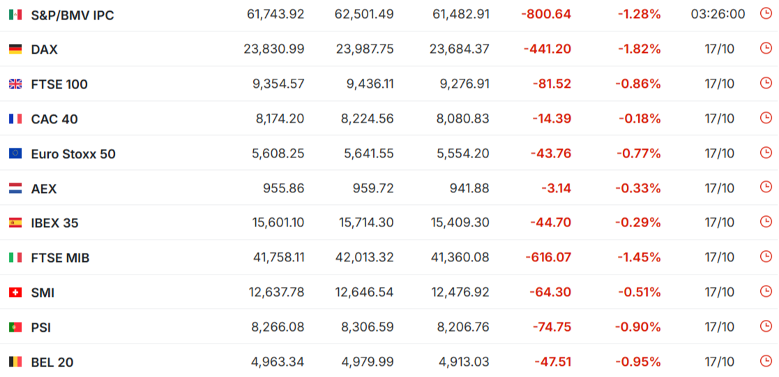This screenshot has width=779, height=377.
Task: Open the S&P/BMV IPC index link
Action: (73, 15)
